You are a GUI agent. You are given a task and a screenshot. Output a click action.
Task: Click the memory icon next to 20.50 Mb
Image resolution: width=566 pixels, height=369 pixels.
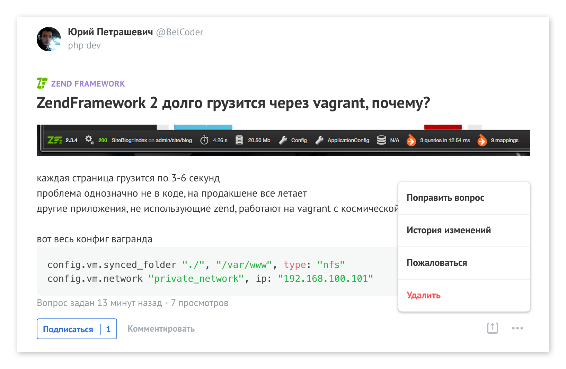[x=239, y=140]
